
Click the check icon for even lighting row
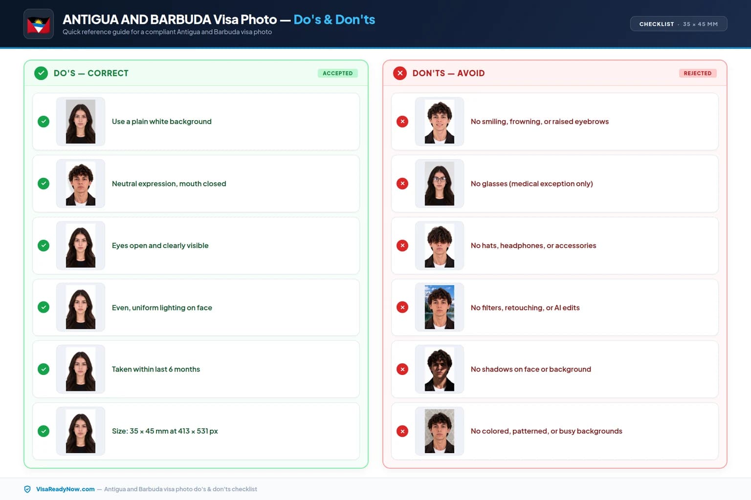point(44,307)
